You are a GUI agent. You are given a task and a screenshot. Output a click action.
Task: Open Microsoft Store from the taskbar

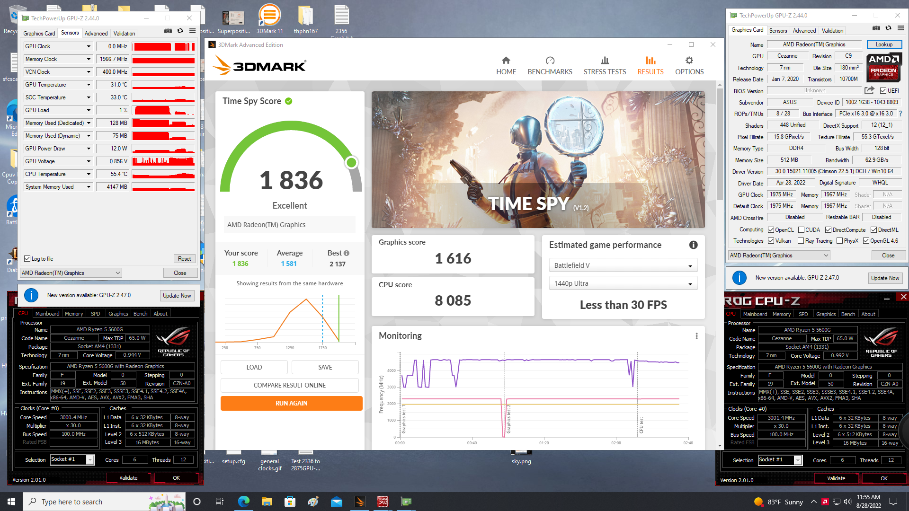click(x=290, y=502)
